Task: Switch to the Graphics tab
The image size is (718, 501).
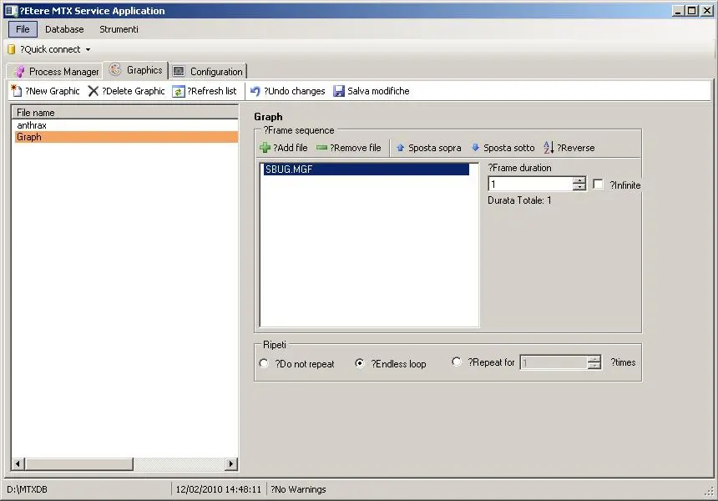Action: pos(136,70)
